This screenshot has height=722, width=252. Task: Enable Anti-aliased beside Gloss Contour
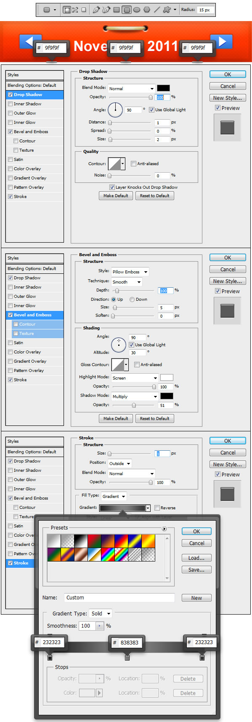(x=137, y=365)
